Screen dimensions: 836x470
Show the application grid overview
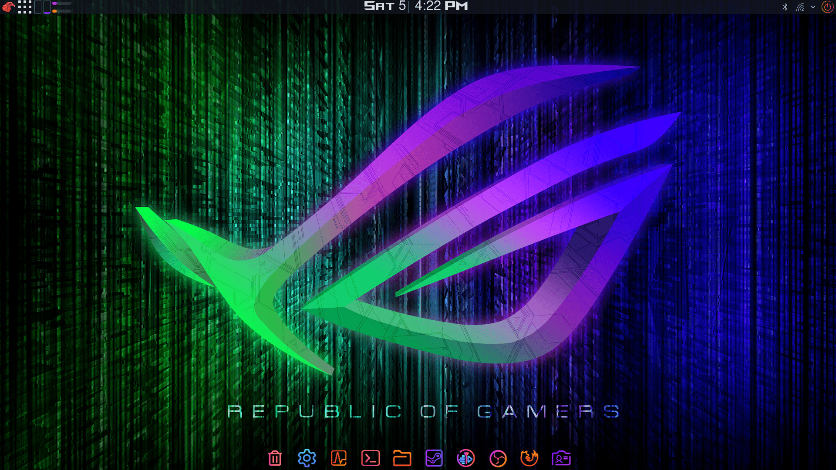coord(25,7)
